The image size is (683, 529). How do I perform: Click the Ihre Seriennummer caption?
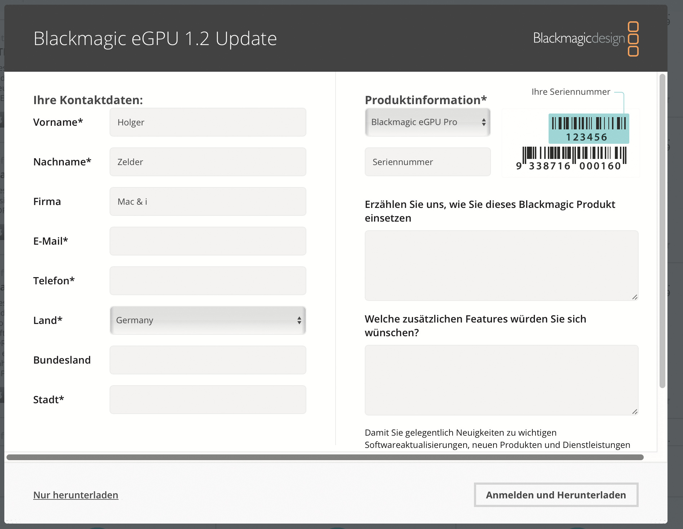tap(571, 92)
